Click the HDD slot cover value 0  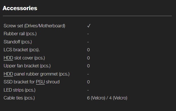[x=88, y=58]
